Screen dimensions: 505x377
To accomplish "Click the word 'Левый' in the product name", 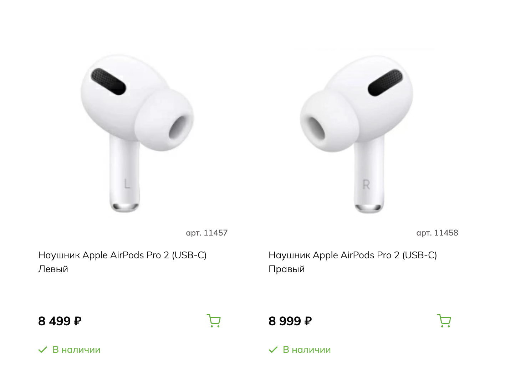I will tap(53, 269).
